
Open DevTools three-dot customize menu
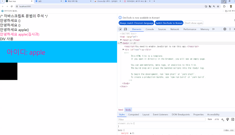click(230, 29)
